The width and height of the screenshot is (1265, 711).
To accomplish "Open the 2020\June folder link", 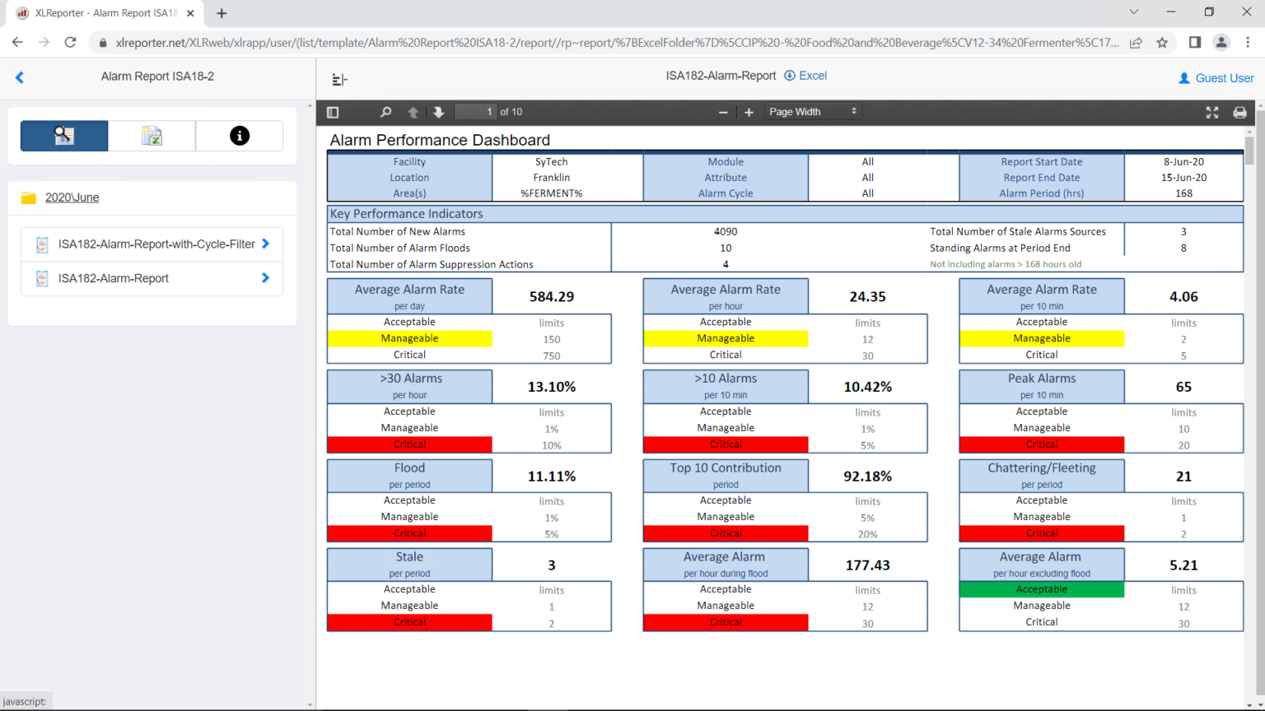I will (72, 197).
